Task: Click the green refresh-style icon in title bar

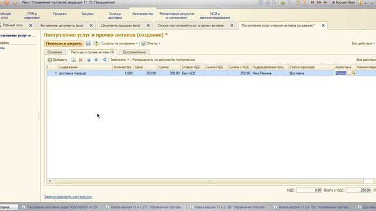Action: pyautogui.click(x=283, y=2)
